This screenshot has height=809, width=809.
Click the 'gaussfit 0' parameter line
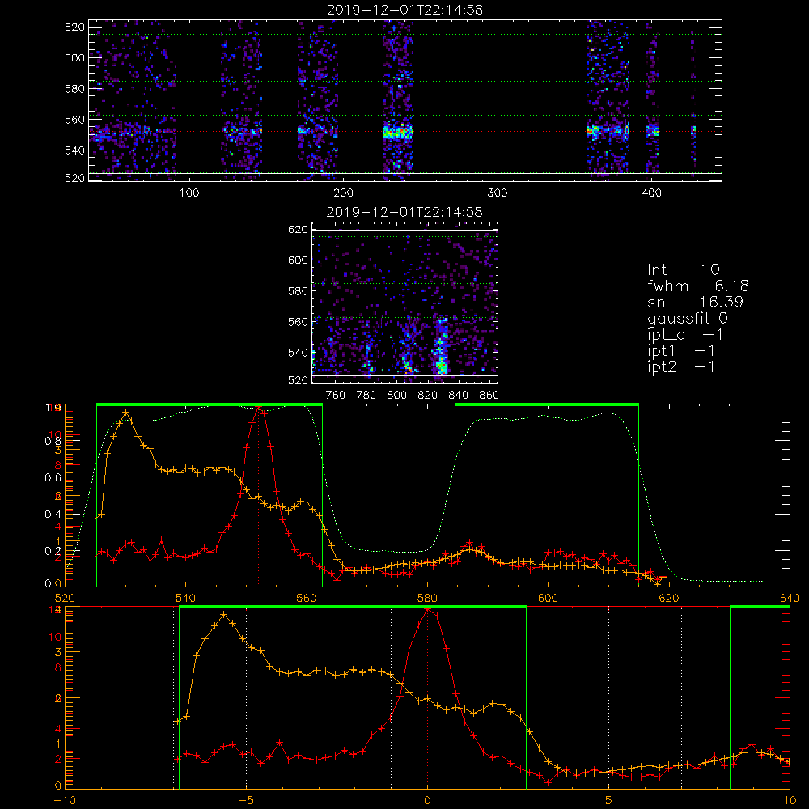pyautogui.click(x=688, y=318)
